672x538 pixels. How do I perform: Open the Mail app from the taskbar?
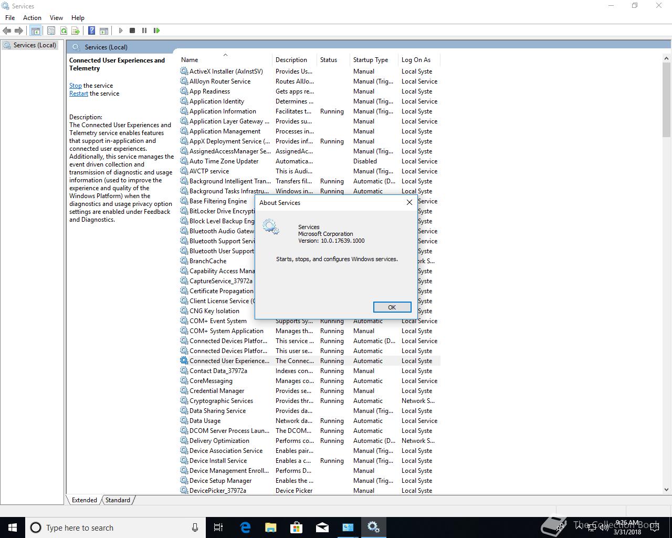point(322,527)
